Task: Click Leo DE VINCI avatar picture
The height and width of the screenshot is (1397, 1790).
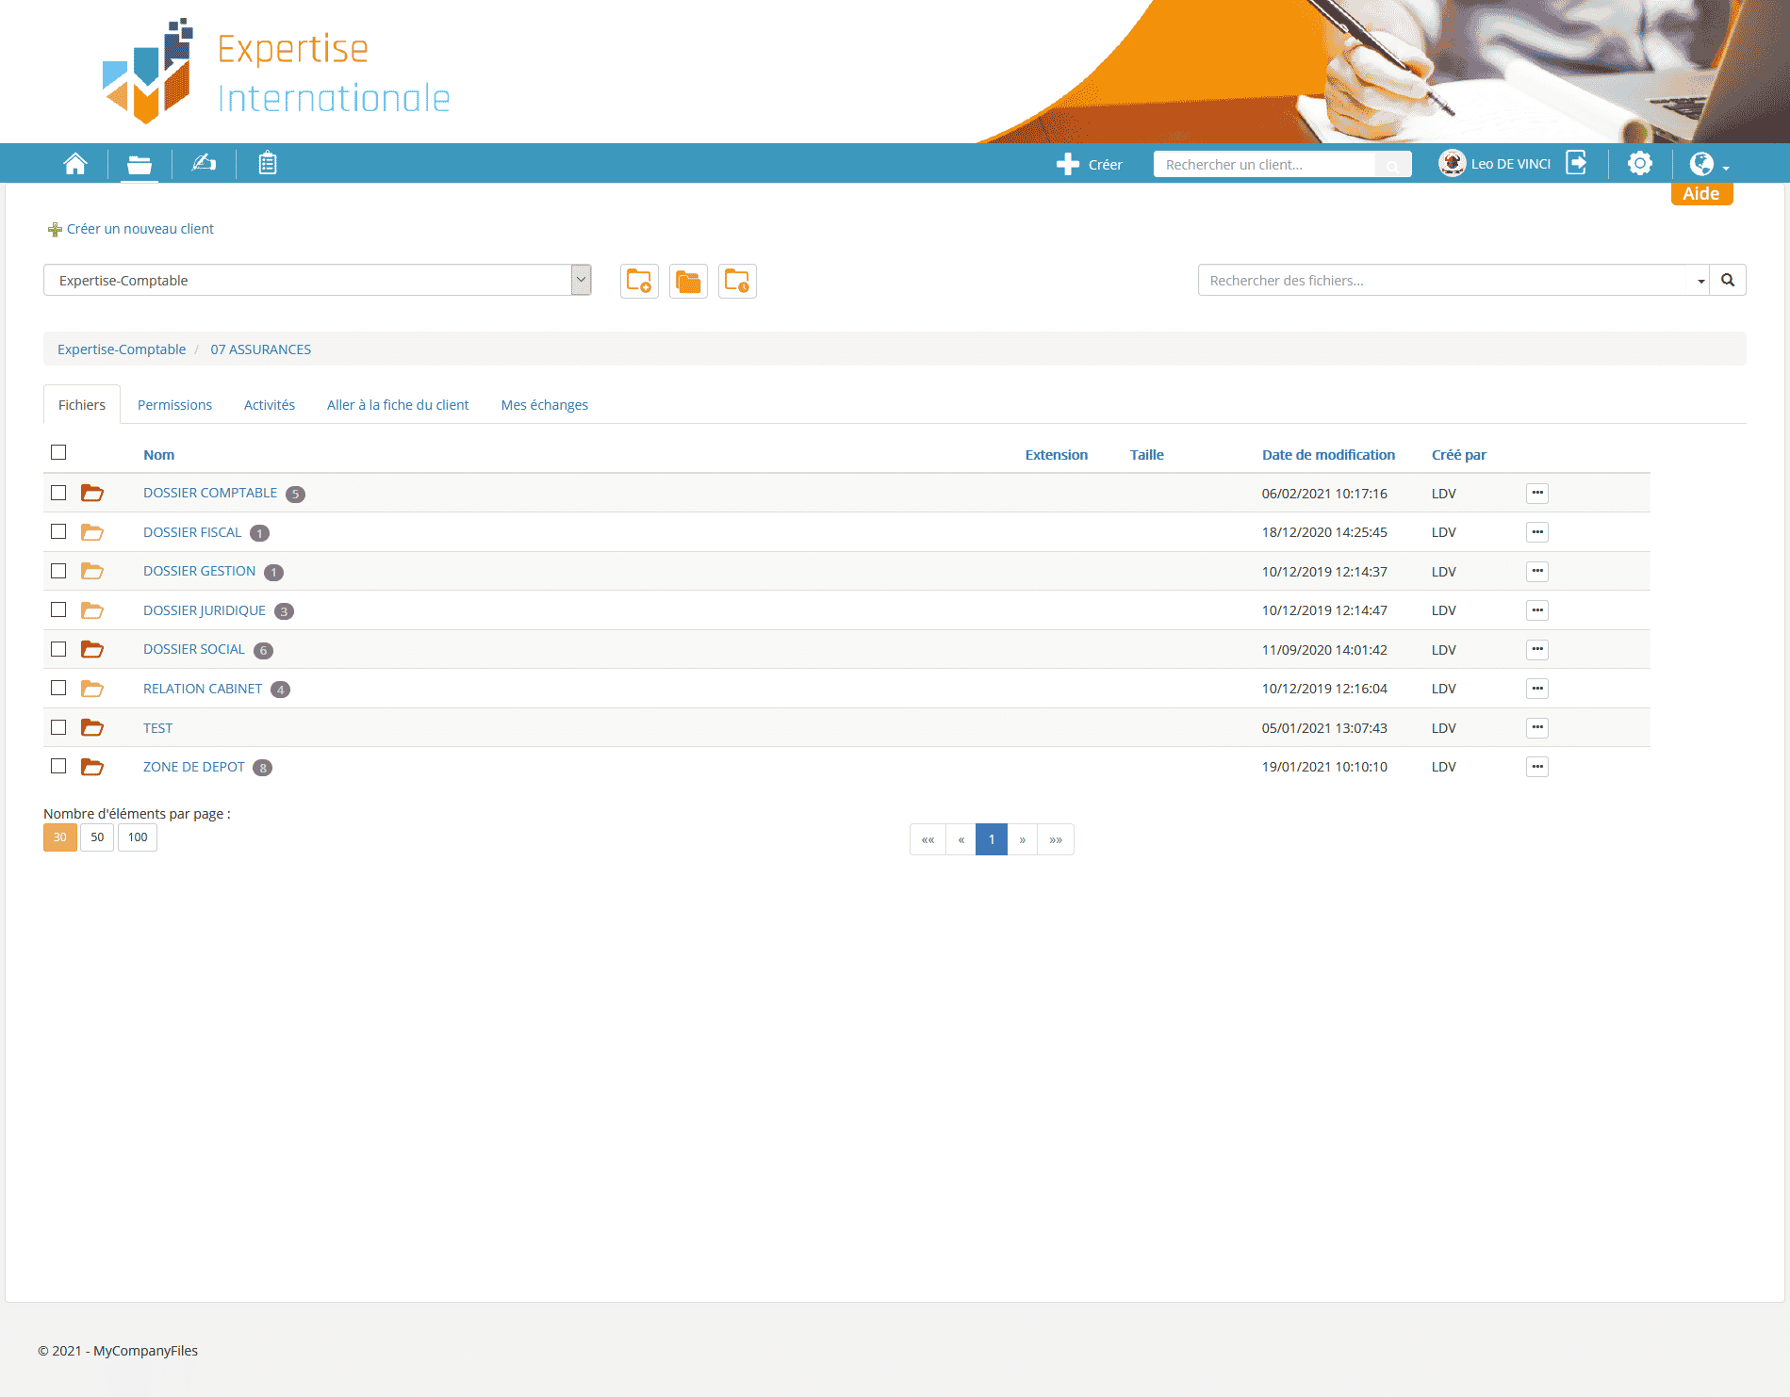Action: pyautogui.click(x=1452, y=163)
